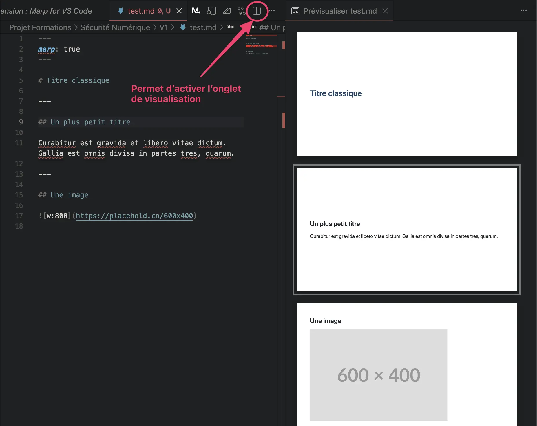Click the 600 × 400 placeholder image
Image resolution: width=537 pixels, height=426 pixels.
point(379,375)
